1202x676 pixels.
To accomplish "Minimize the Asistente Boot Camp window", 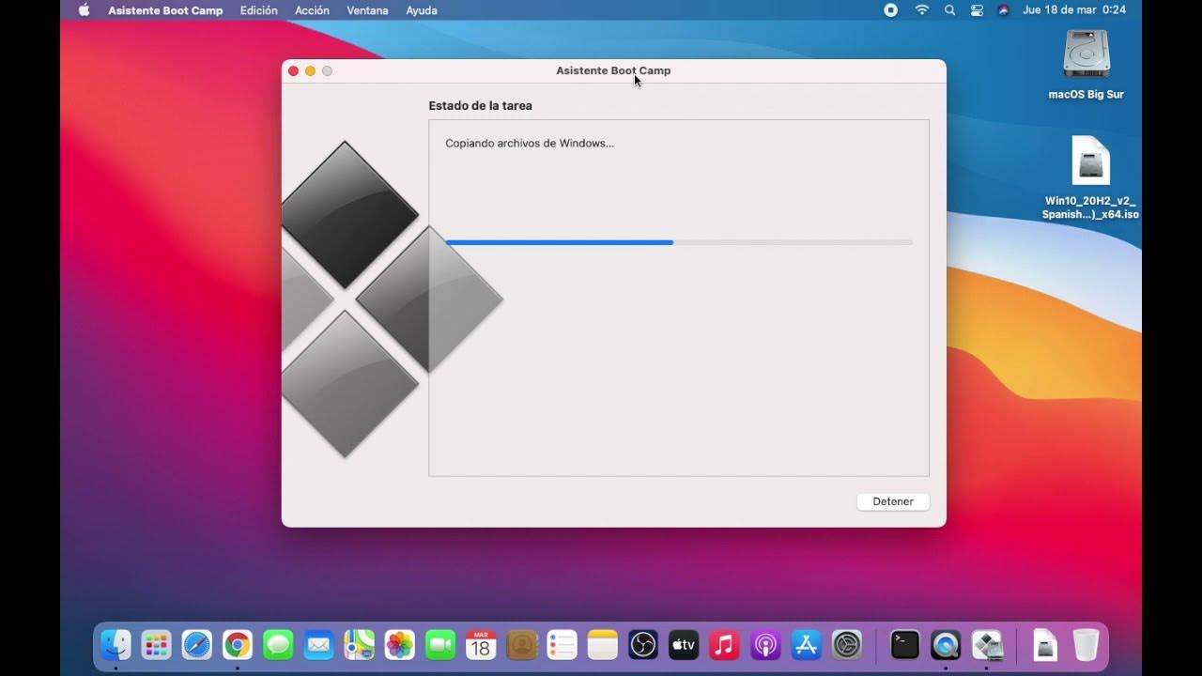I will (x=310, y=70).
